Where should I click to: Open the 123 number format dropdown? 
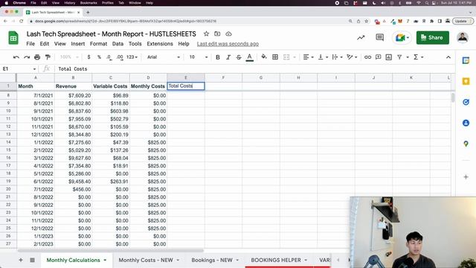point(132,57)
